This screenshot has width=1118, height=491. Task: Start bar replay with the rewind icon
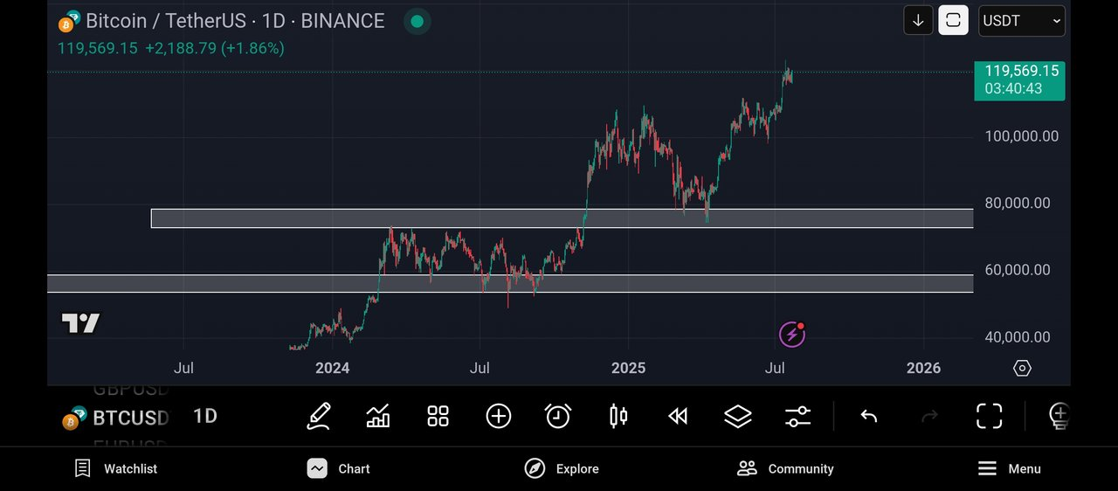678,417
